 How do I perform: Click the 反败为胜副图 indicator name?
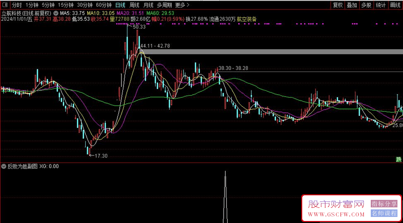22,167
